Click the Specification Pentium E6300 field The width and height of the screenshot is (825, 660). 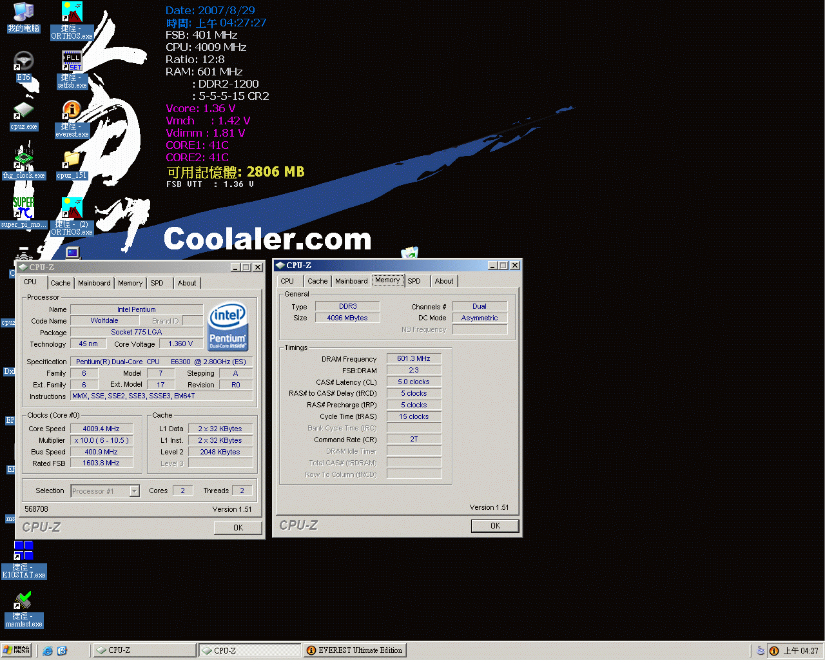[161, 362]
